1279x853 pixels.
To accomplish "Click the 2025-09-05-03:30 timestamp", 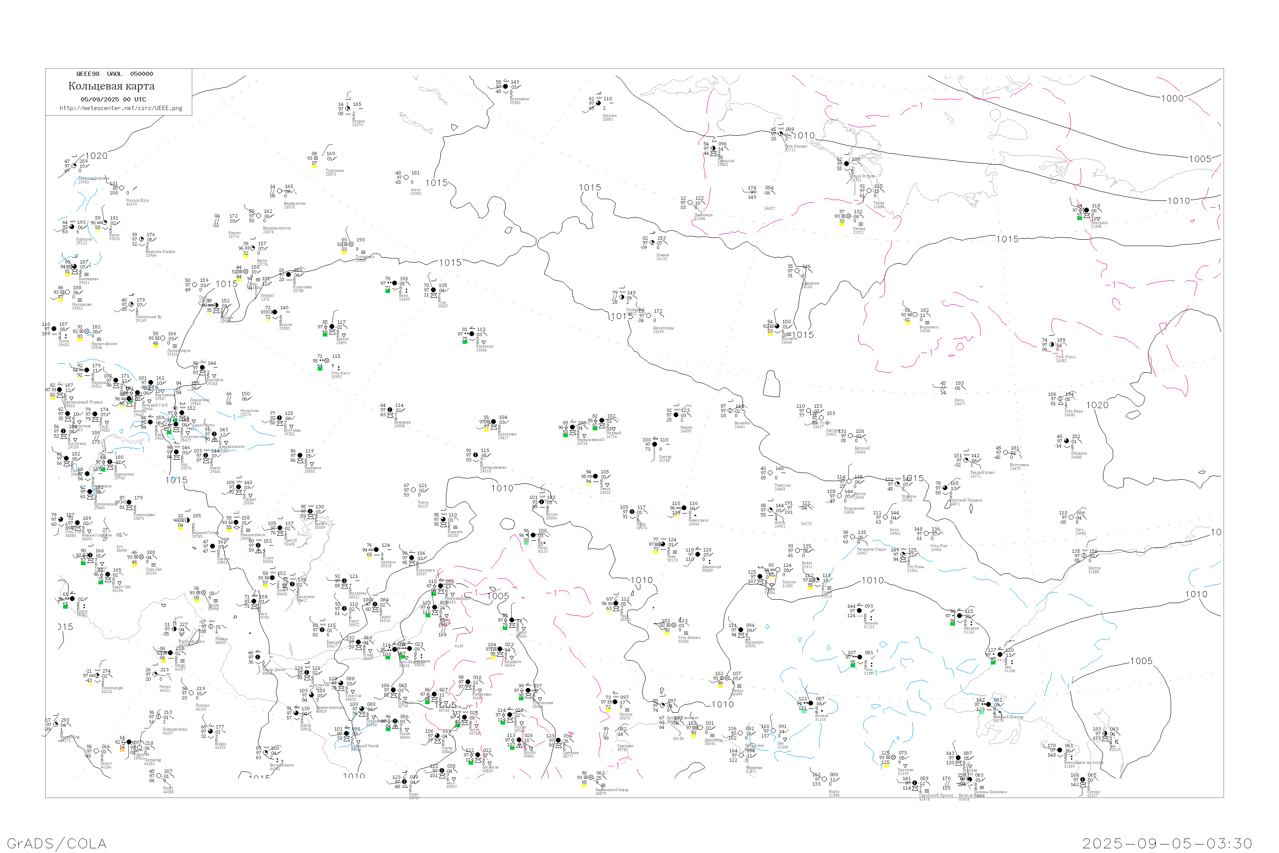I will 1167,843.
